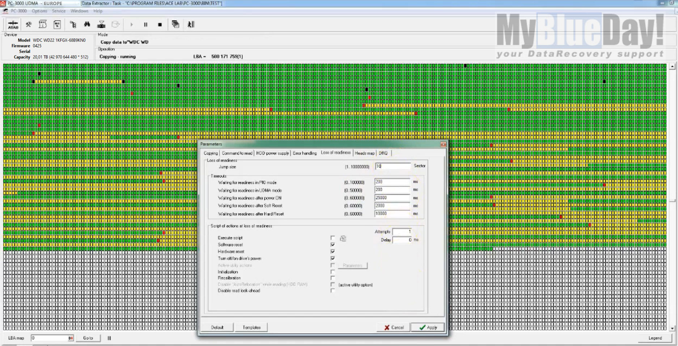Click the ATA0 port toolbar icon
Screen dimensions: 678x346
click(13, 25)
